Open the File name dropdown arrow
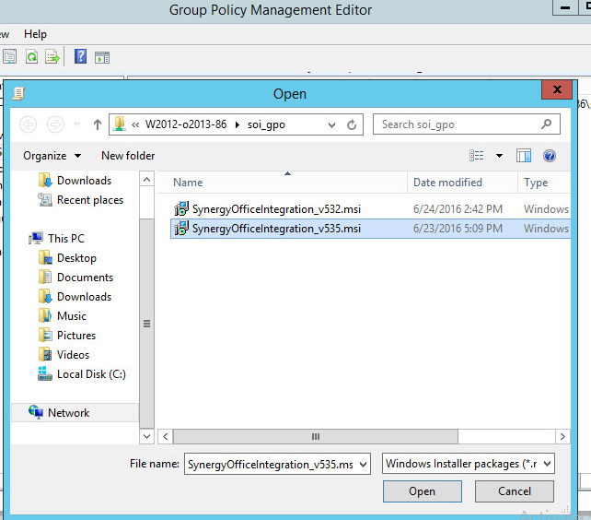The width and height of the screenshot is (591, 520). (x=364, y=464)
